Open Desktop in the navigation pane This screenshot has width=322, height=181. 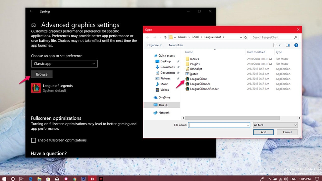163,61
